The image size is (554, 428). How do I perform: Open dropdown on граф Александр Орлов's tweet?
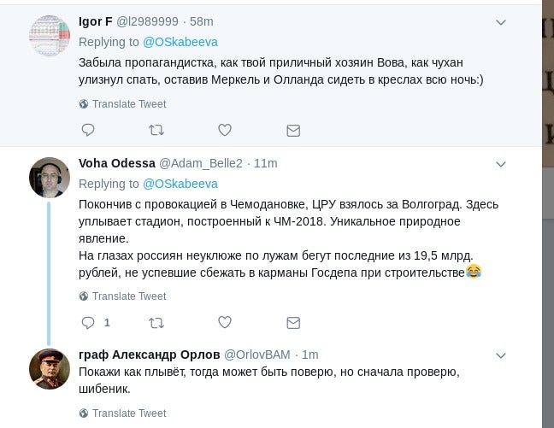click(x=502, y=355)
